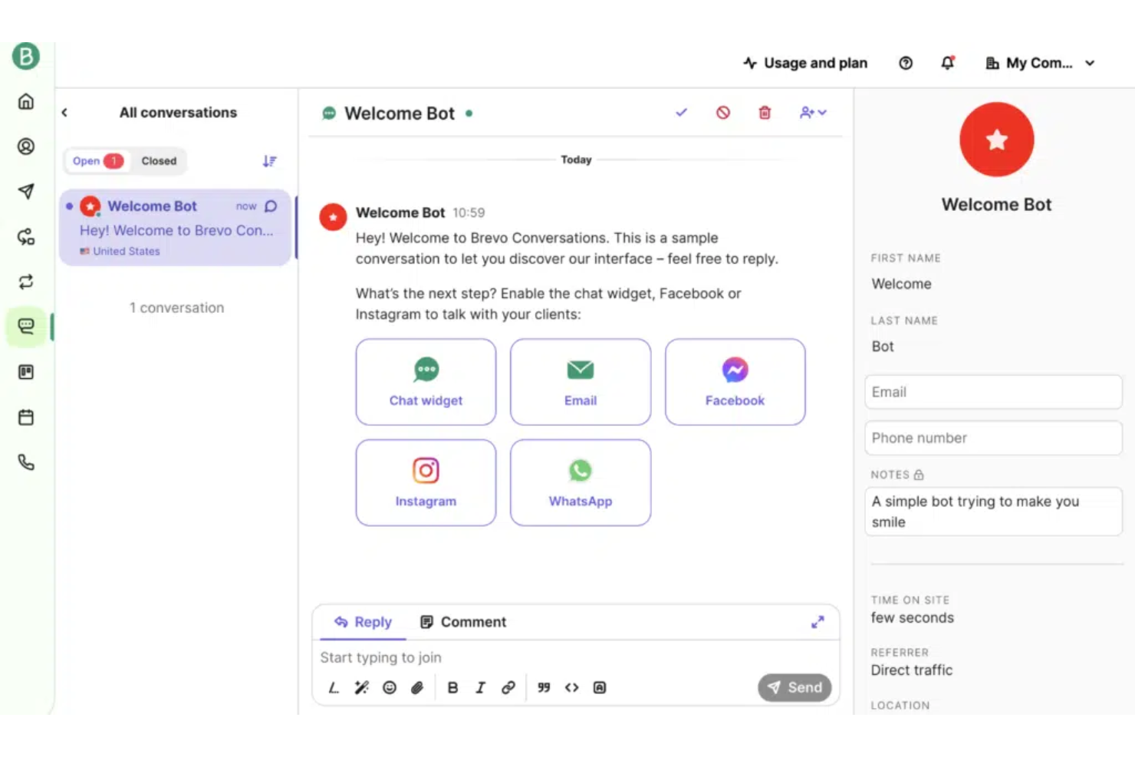Edit Last name value Bot
The height and width of the screenshot is (757, 1135).
tap(883, 347)
